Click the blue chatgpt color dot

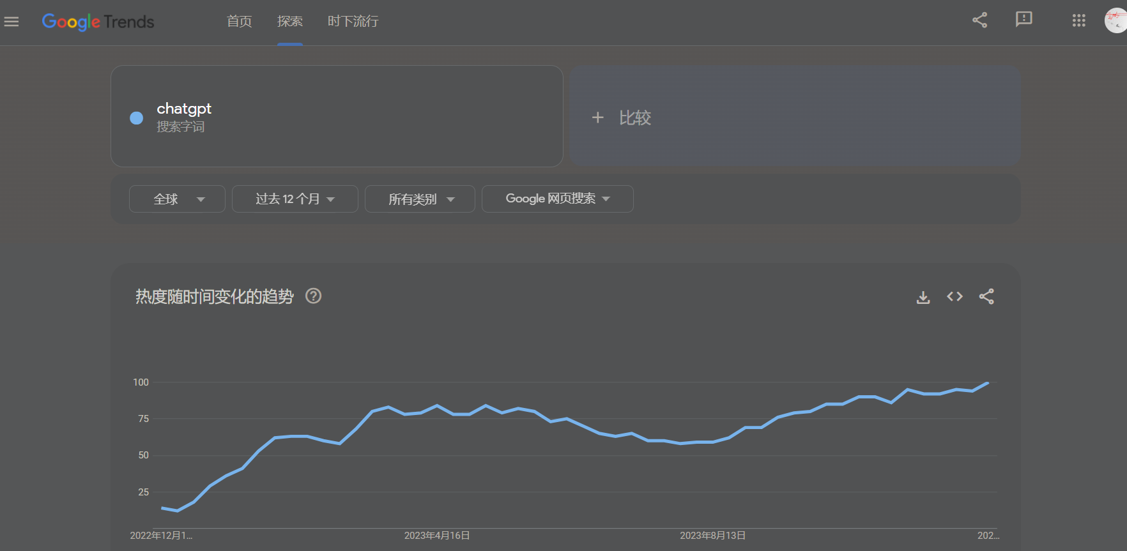(136, 117)
